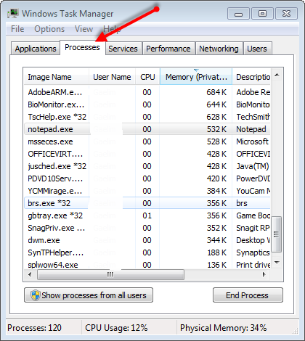This screenshot has width=305, height=341.
Task: Minimize the Task Manager window
Action: 238,14
